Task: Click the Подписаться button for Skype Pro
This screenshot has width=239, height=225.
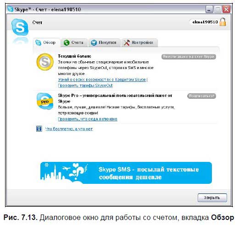Action: (x=201, y=96)
